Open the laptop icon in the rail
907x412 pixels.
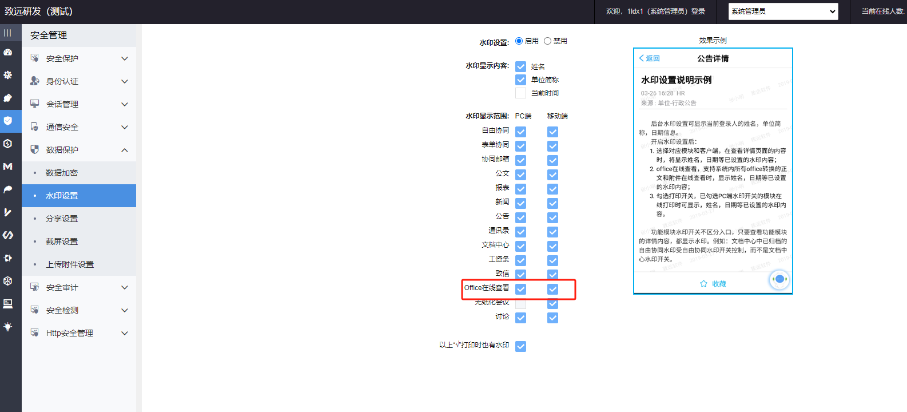tap(7, 304)
